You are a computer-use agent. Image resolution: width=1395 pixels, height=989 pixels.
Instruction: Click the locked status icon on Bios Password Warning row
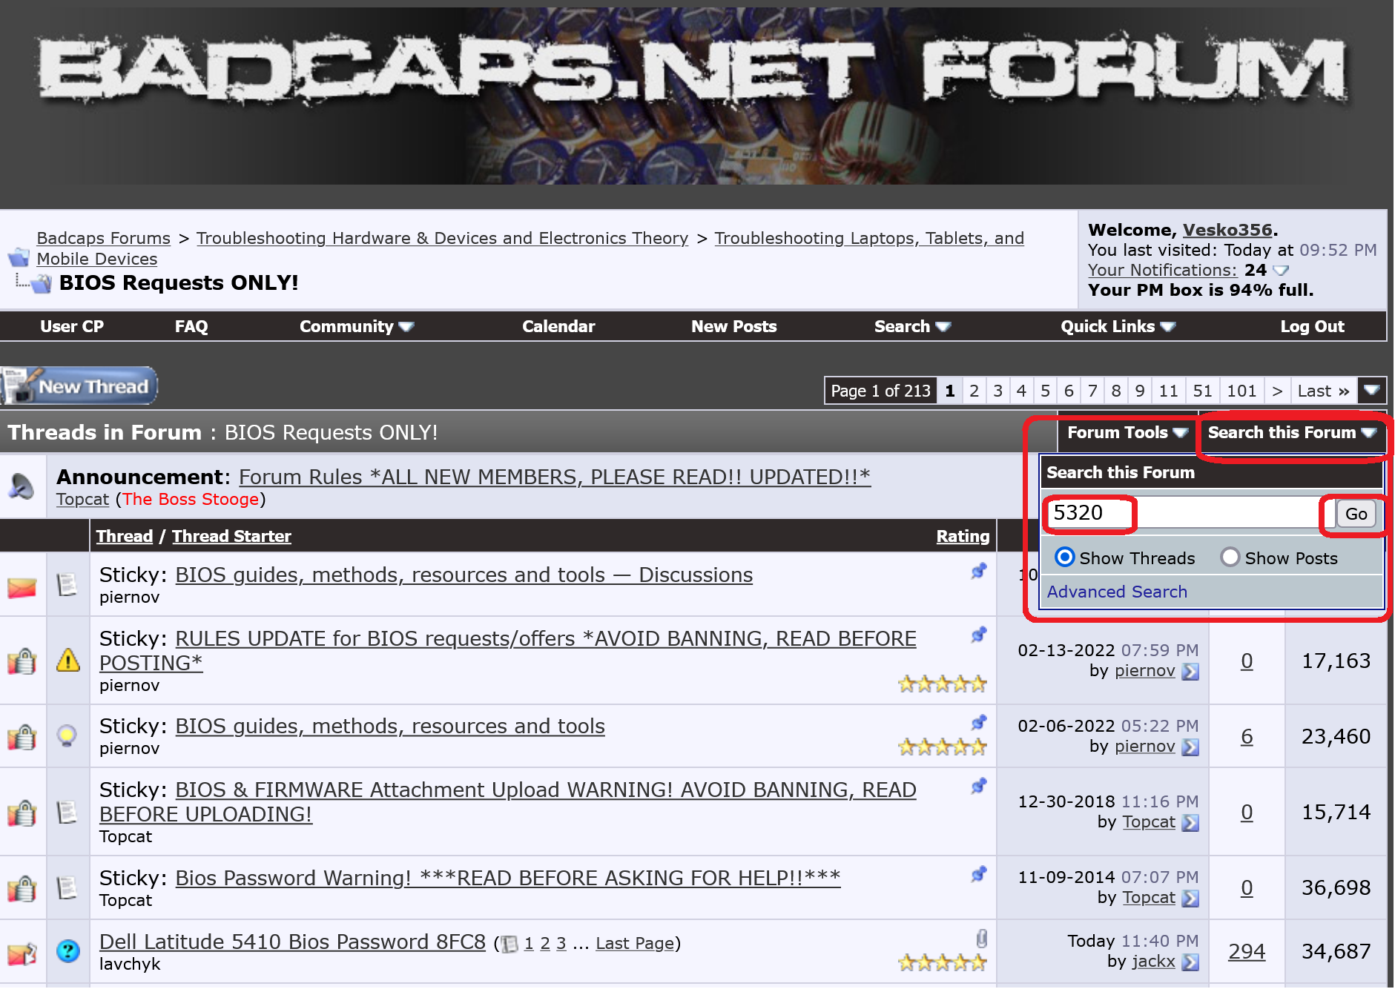point(22,887)
